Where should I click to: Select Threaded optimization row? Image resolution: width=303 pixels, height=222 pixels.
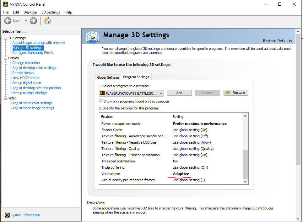point(171,161)
